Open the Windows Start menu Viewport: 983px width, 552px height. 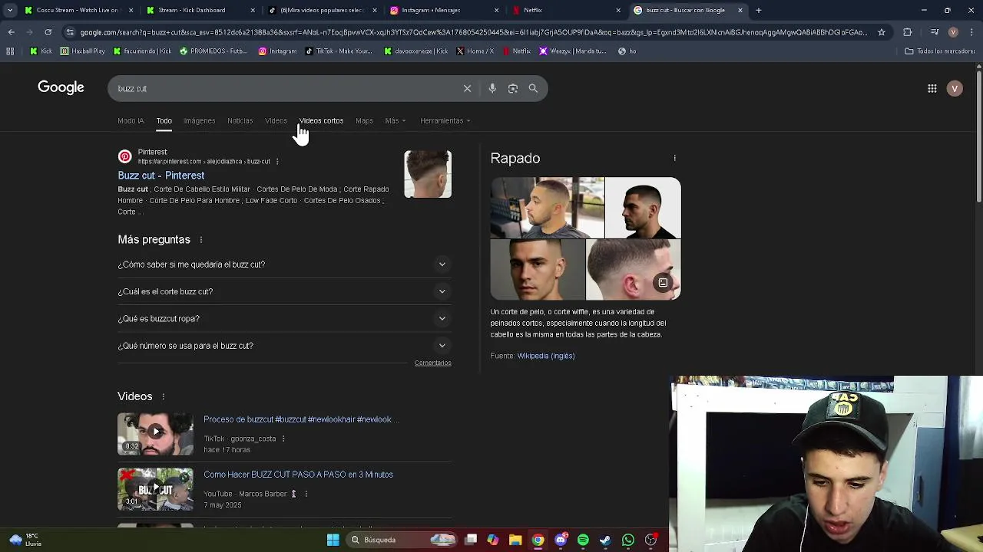tap(333, 540)
